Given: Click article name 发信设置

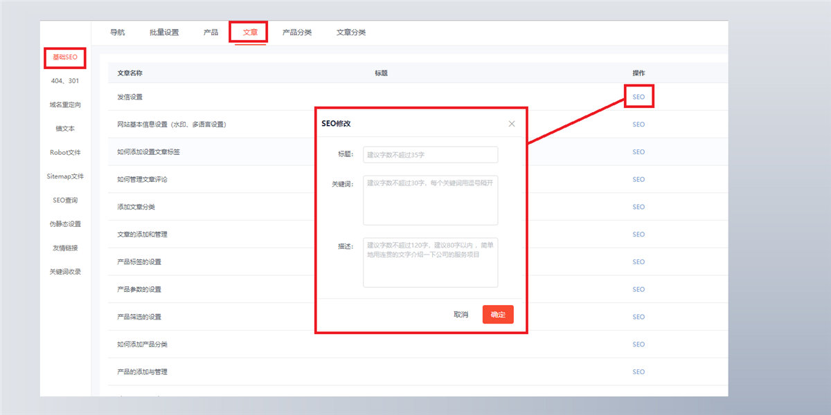Looking at the screenshot, I should [x=130, y=97].
